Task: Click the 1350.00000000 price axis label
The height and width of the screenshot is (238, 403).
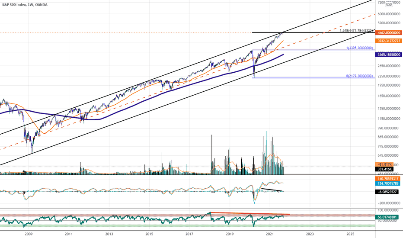Action: click(x=389, y=109)
